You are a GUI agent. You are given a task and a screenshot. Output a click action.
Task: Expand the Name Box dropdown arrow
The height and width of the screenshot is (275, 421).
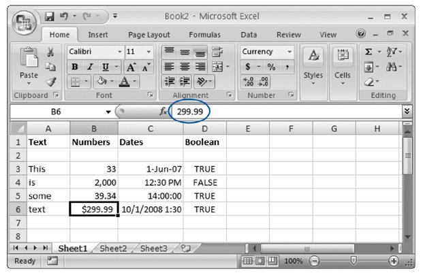pyautogui.click(x=108, y=112)
